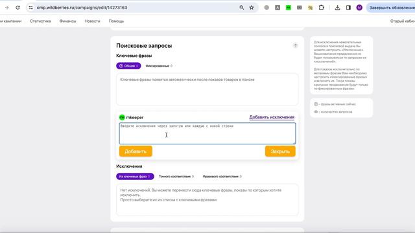This screenshot has height=233, width=415.
Task: Select Фразового соответствия exclusions tab
Action: point(222,176)
